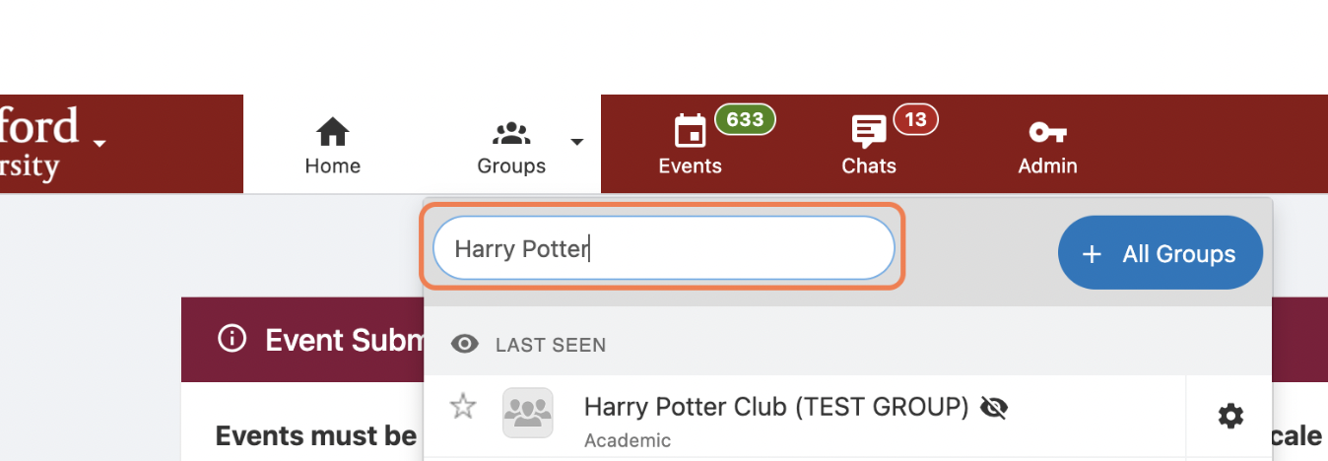
Task: Click the 633 events count badge
Action: coord(745,119)
